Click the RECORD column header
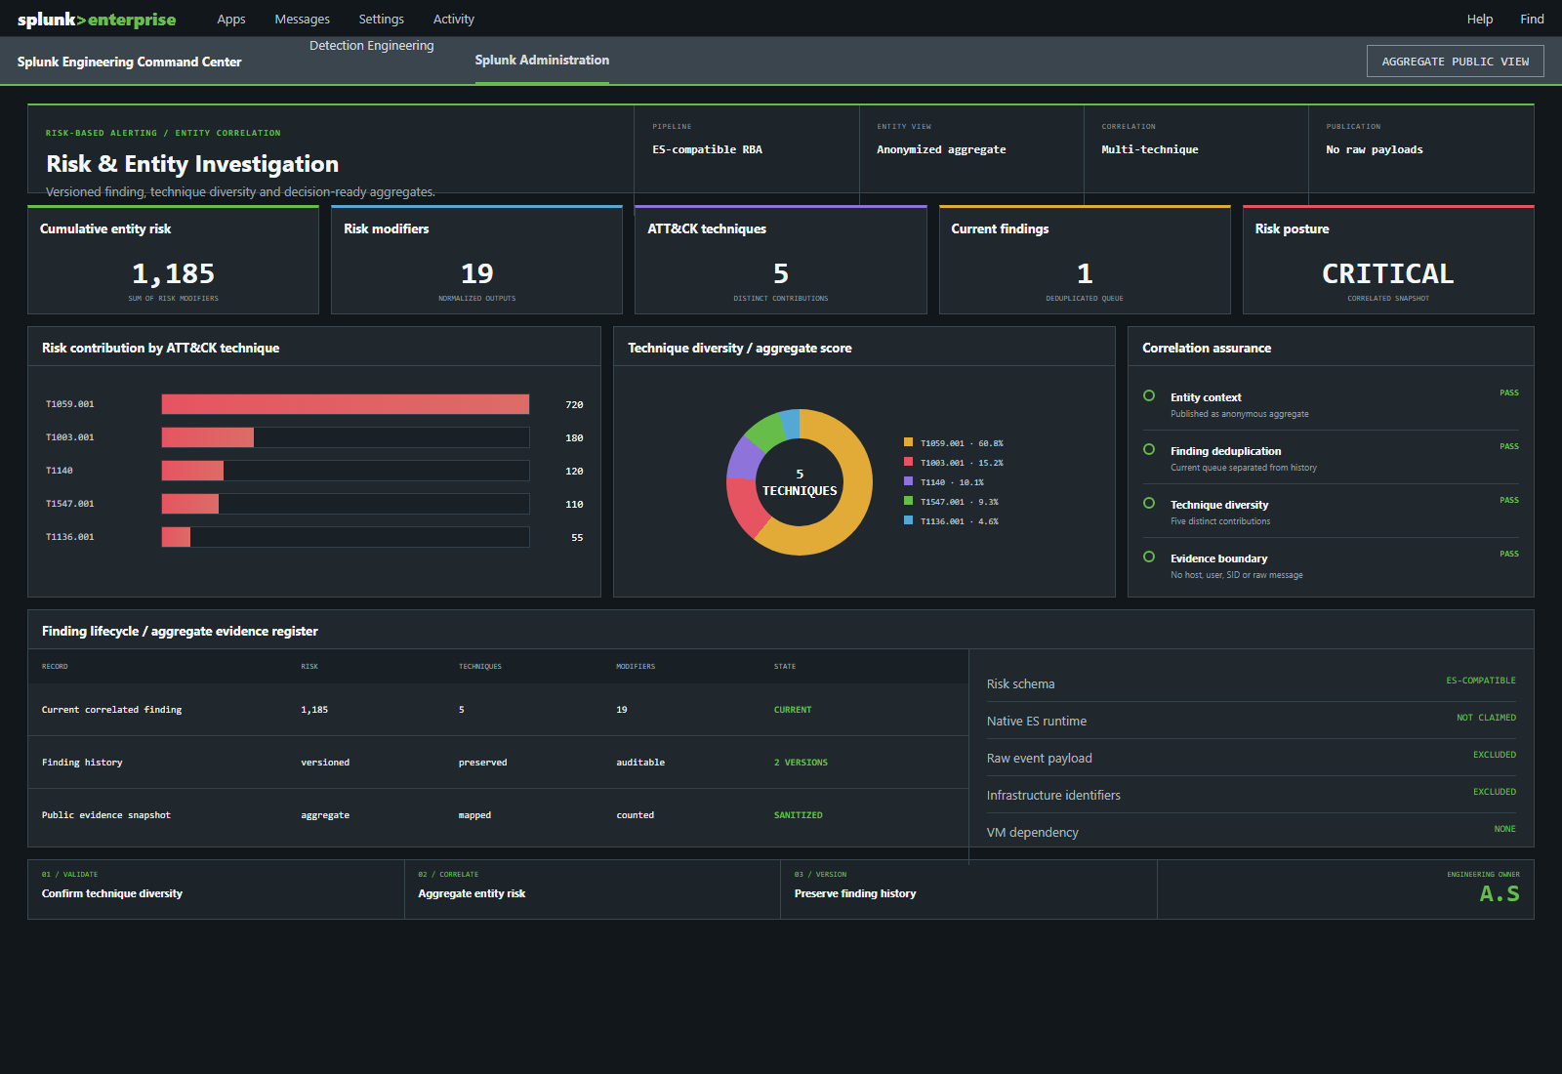This screenshot has width=1562, height=1074. tap(55, 666)
